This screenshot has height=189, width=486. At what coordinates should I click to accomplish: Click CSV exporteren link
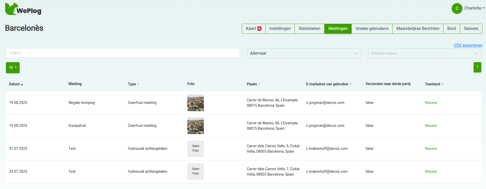click(x=468, y=45)
